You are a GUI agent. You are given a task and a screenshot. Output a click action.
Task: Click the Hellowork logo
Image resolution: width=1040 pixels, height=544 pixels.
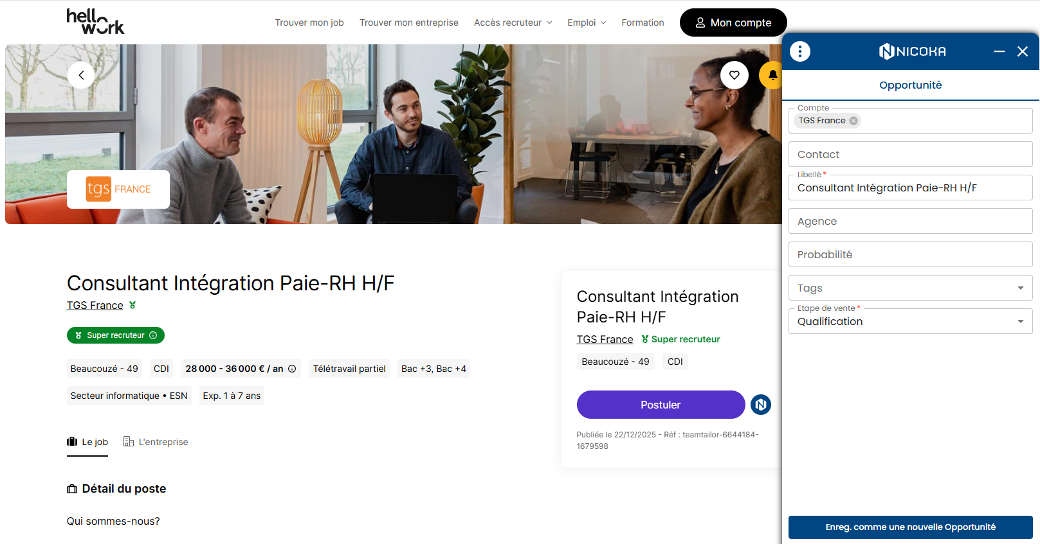[95, 22]
